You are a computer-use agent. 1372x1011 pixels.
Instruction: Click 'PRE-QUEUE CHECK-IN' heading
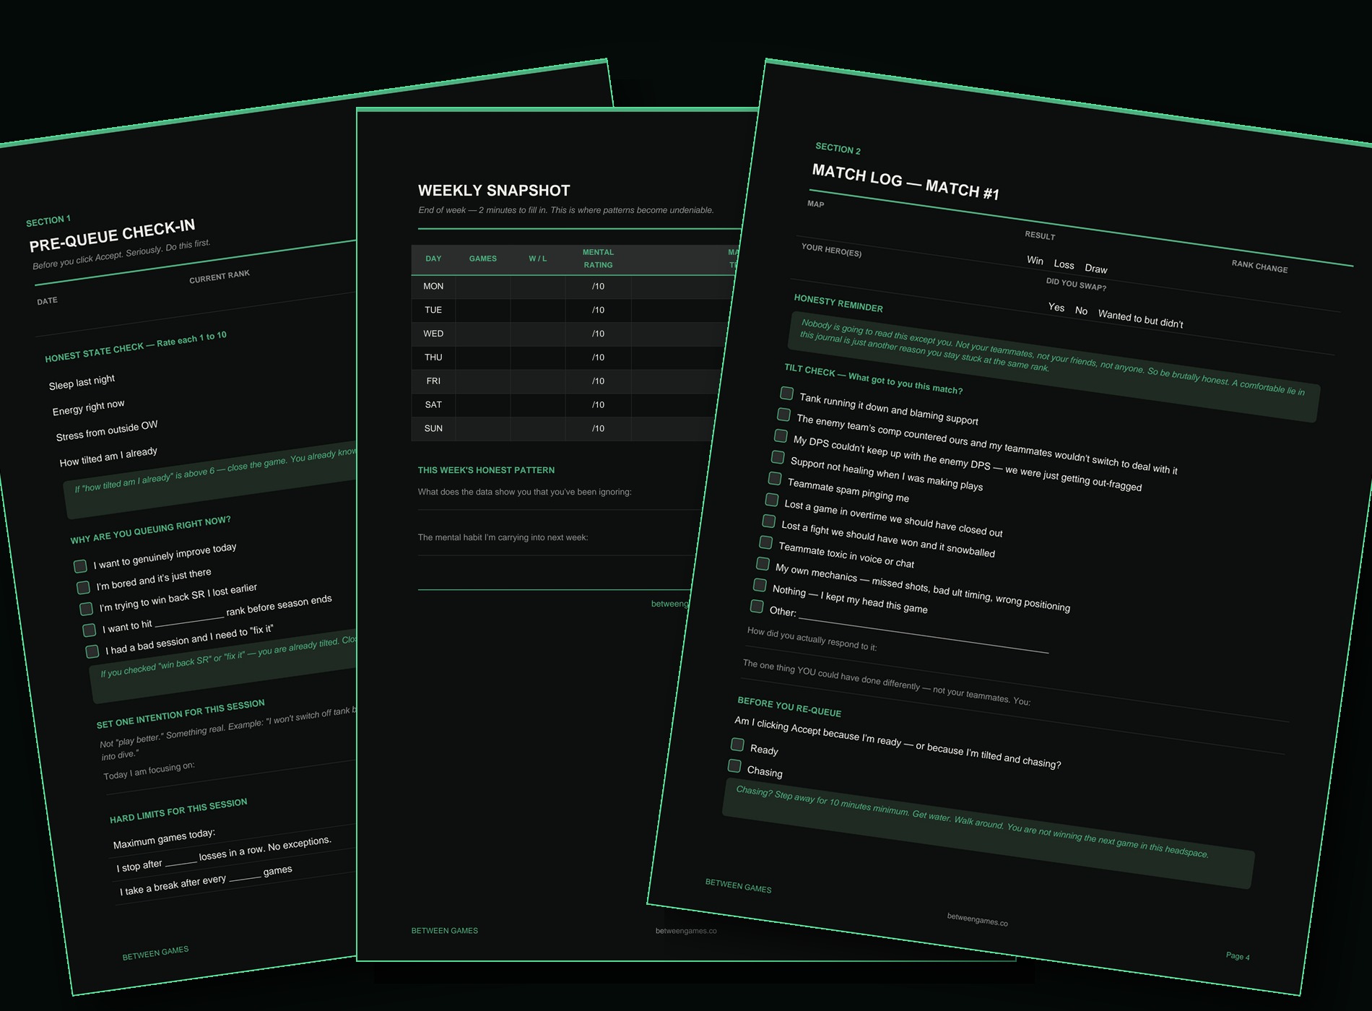click(112, 236)
